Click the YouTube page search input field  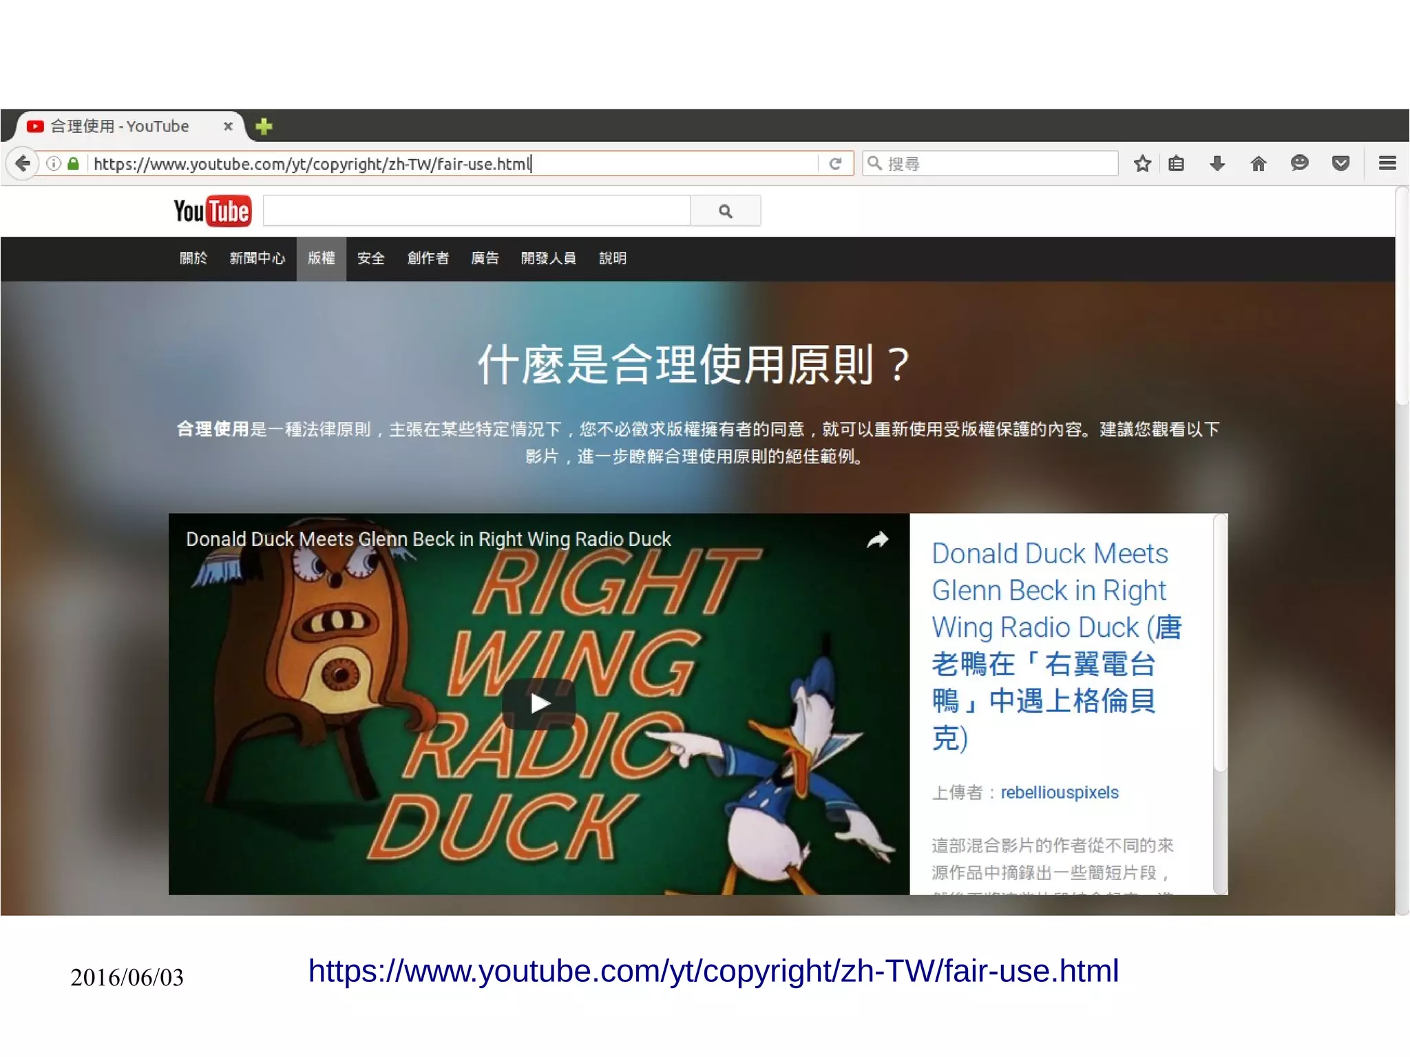[x=476, y=211]
